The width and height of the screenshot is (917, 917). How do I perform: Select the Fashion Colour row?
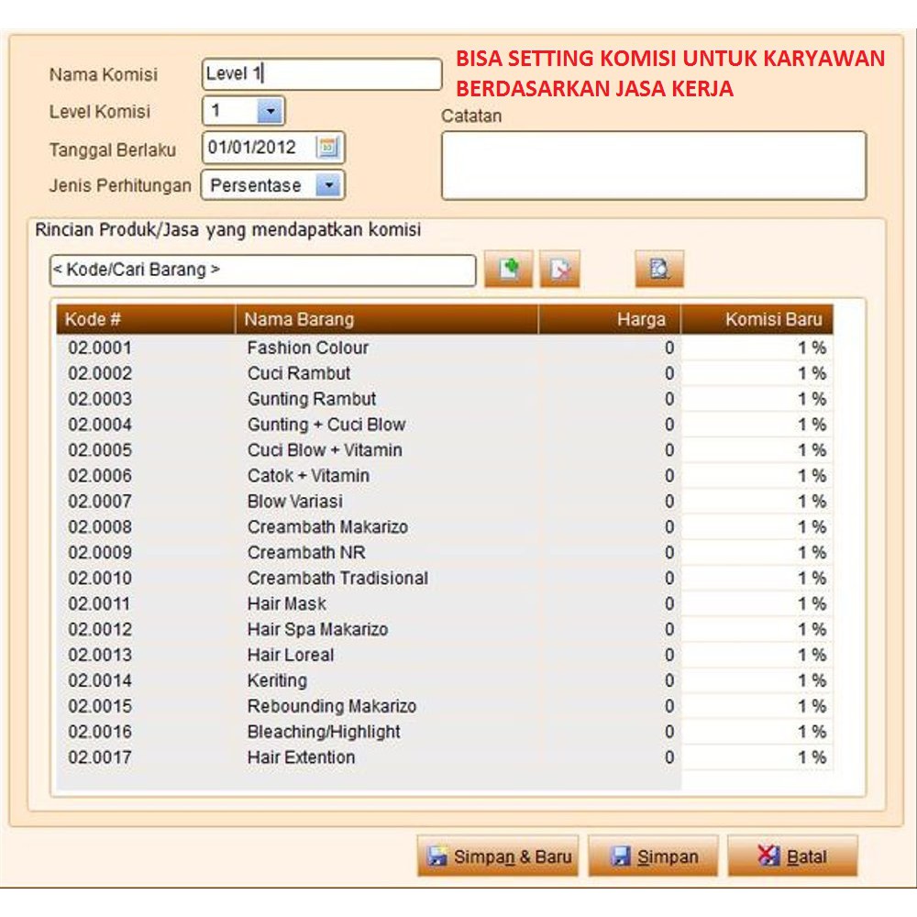click(x=307, y=348)
